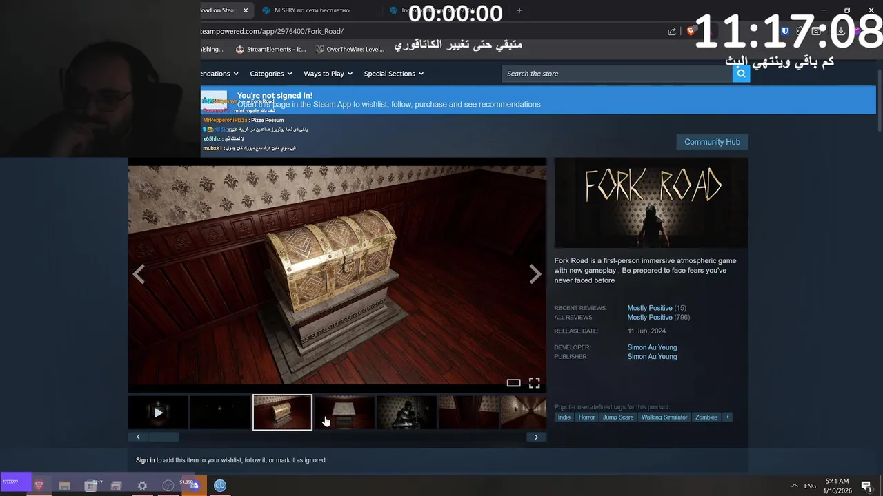
Task: Click the Community Hub button
Action: coord(712,142)
